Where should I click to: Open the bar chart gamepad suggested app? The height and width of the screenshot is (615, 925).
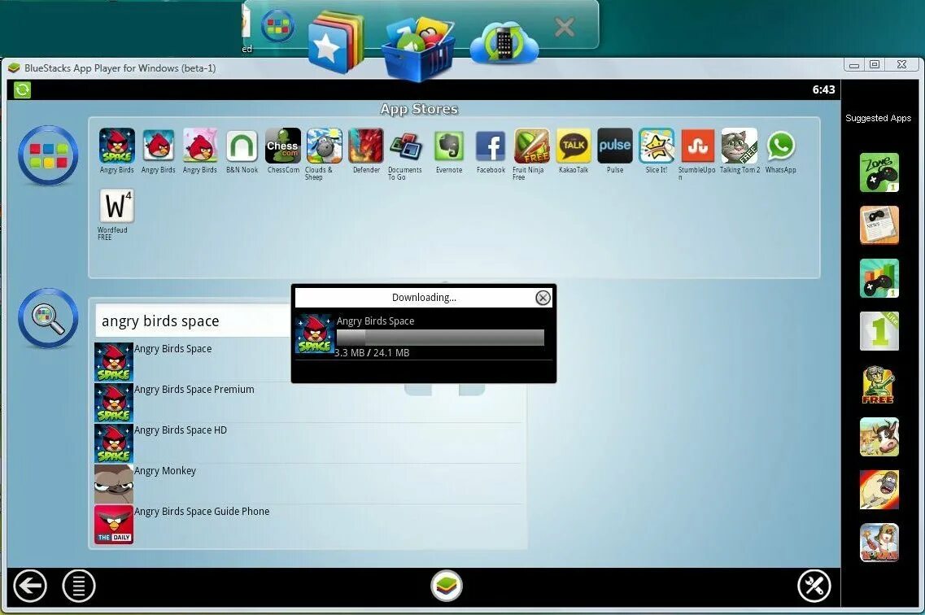(x=879, y=278)
